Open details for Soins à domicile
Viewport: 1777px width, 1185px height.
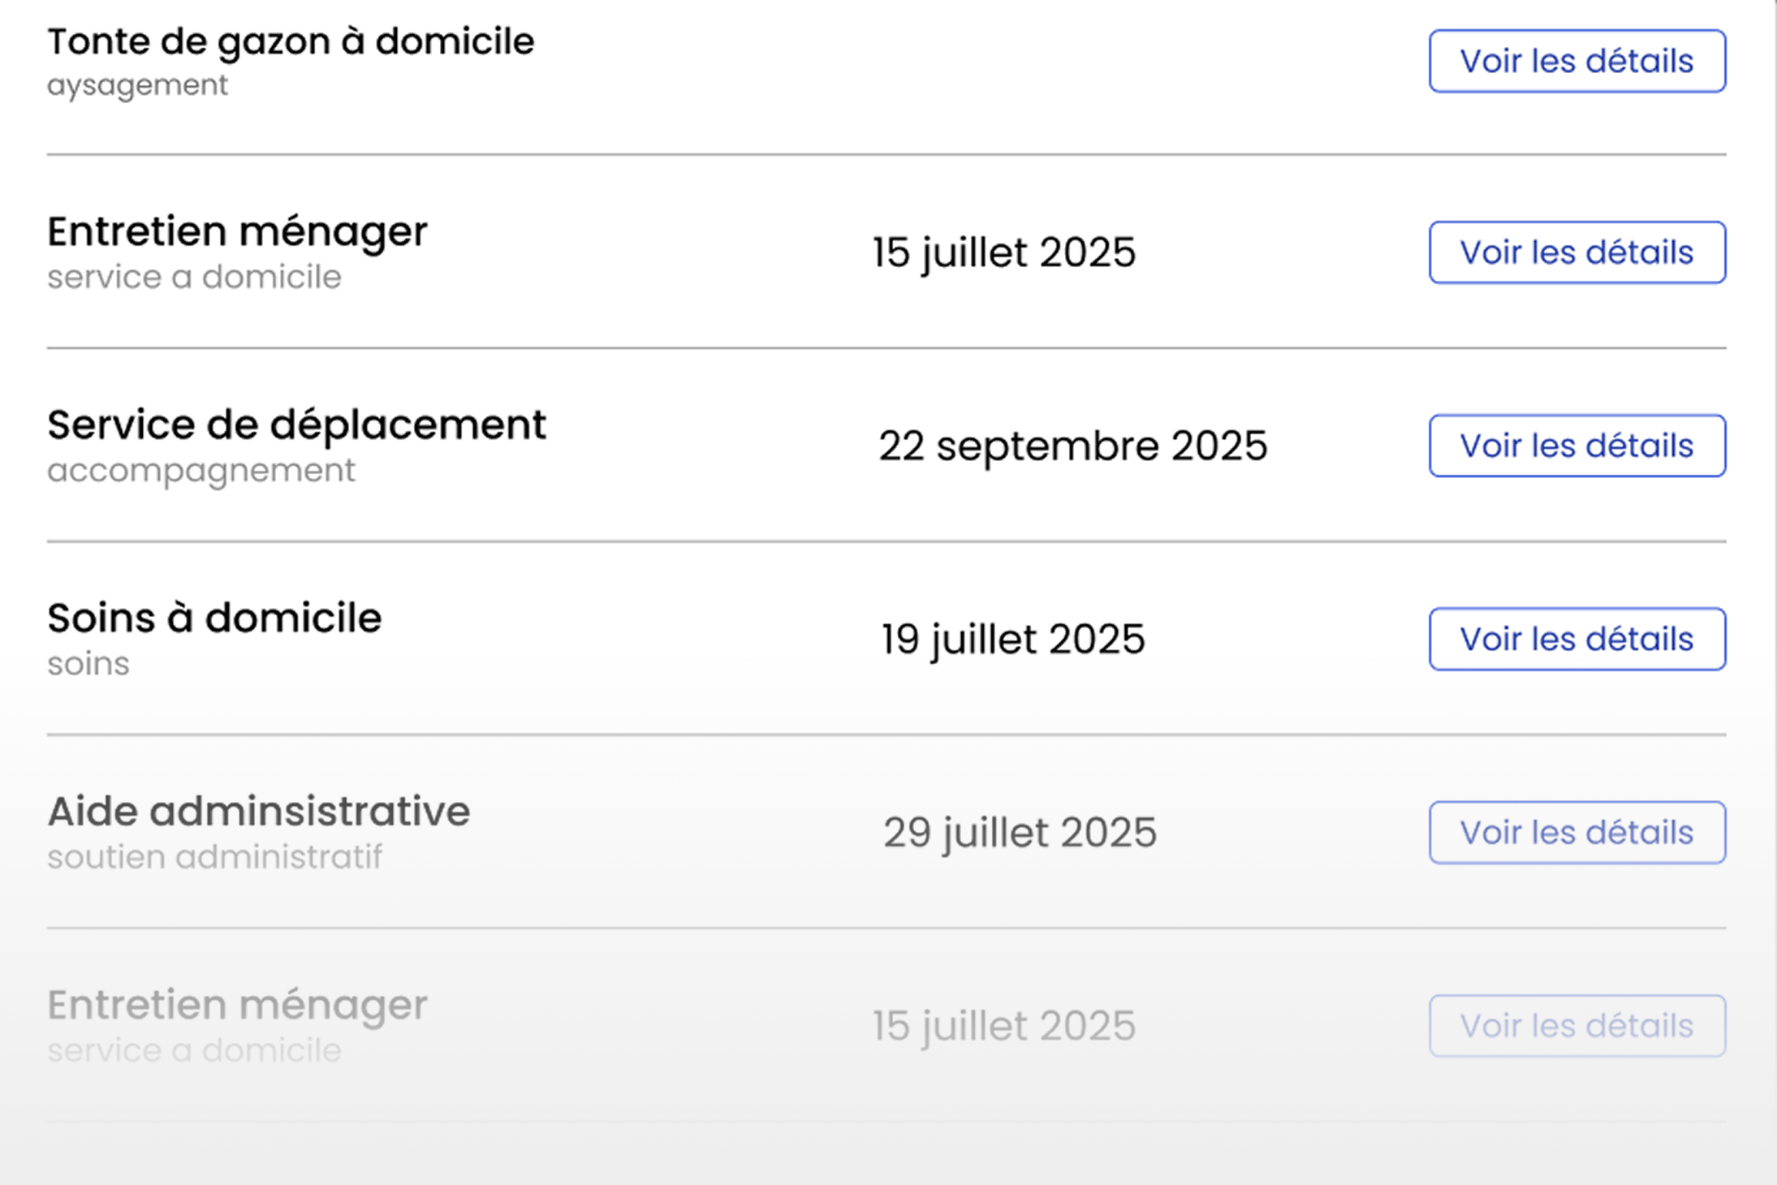click(x=1576, y=639)
